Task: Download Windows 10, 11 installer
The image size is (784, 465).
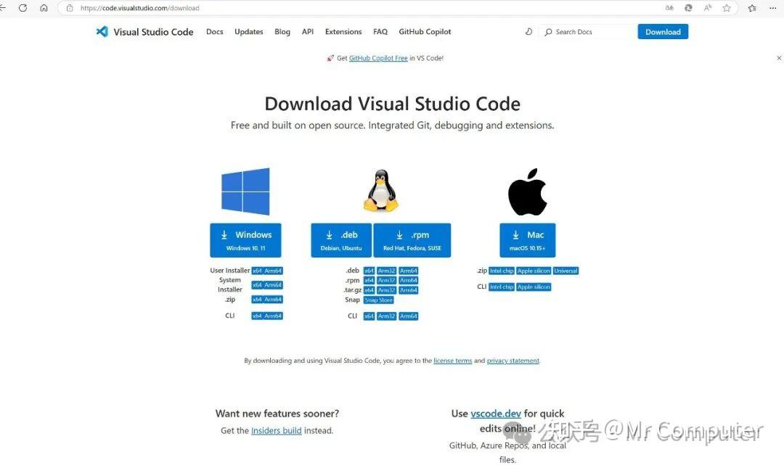Action: pos(245,239)
